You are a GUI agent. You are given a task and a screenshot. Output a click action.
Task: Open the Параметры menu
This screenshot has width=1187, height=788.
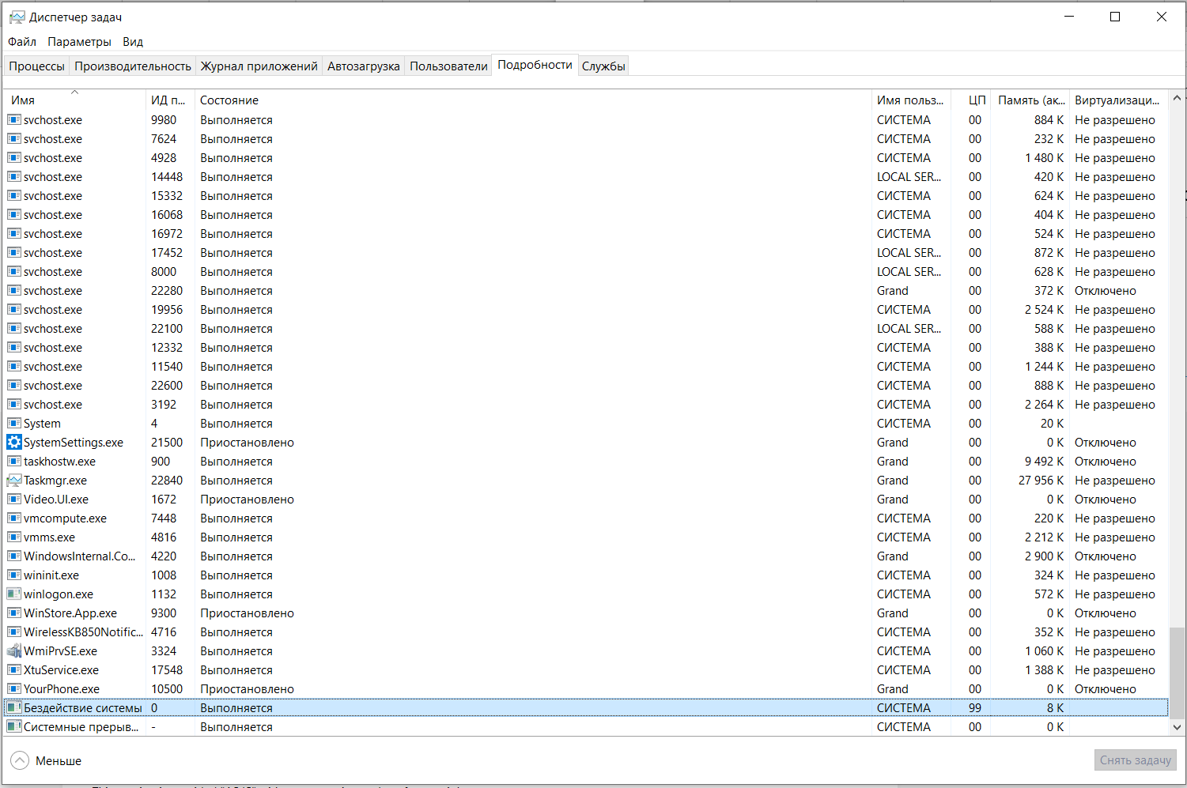79,41
